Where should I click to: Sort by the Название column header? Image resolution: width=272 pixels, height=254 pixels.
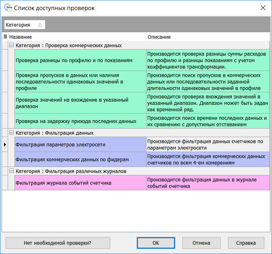pyautogui.click(x=77, y=37)
